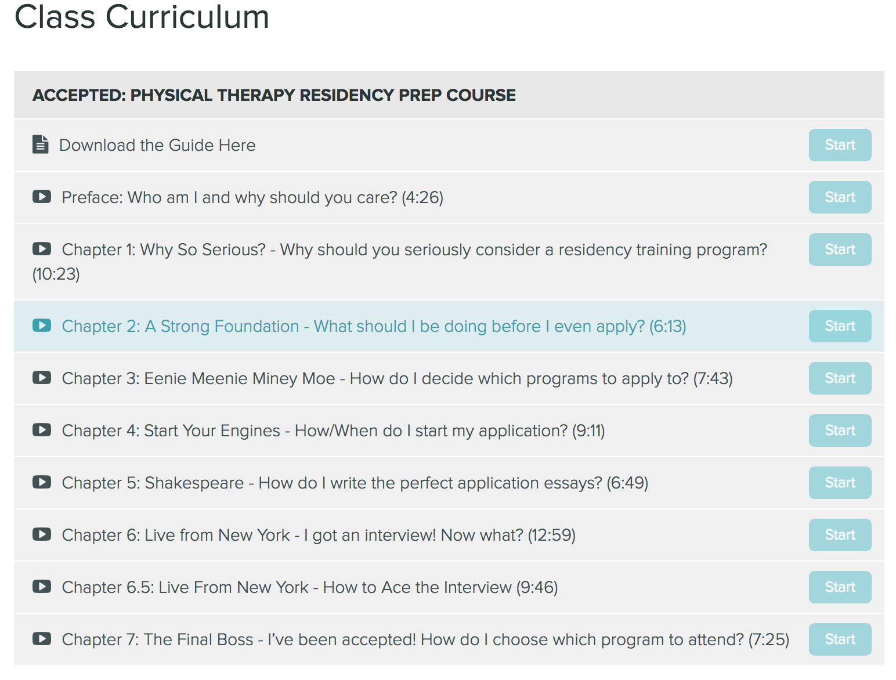This screenshot has height=680, width=896.
Task: Select the play icon for Chapter 3
Action: coord(41,378)
